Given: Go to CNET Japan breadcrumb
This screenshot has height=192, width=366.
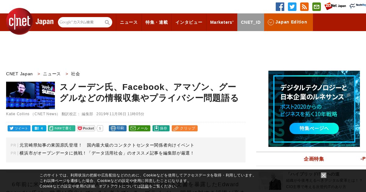Looking at the screenshot, I should (x=19, y=74).
